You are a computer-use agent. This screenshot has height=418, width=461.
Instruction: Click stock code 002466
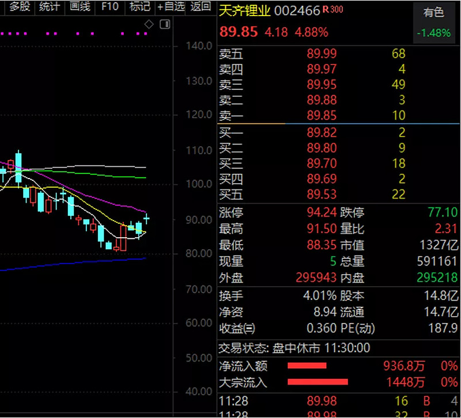[x=297, y=11]
